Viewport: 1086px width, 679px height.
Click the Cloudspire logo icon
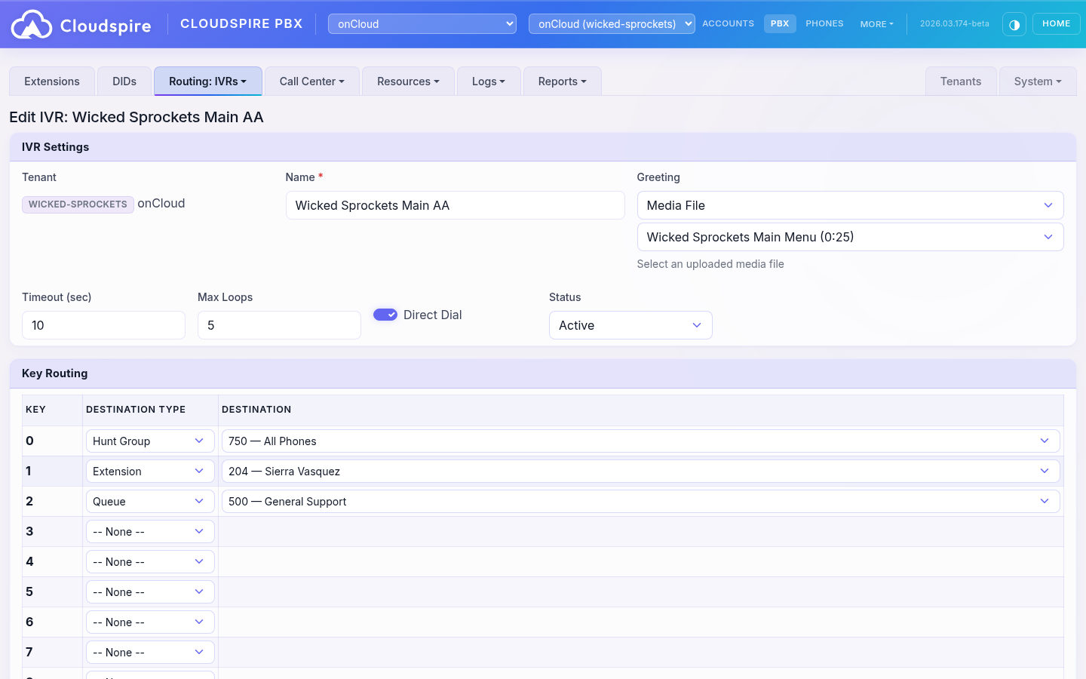click(x=32, y=23)
